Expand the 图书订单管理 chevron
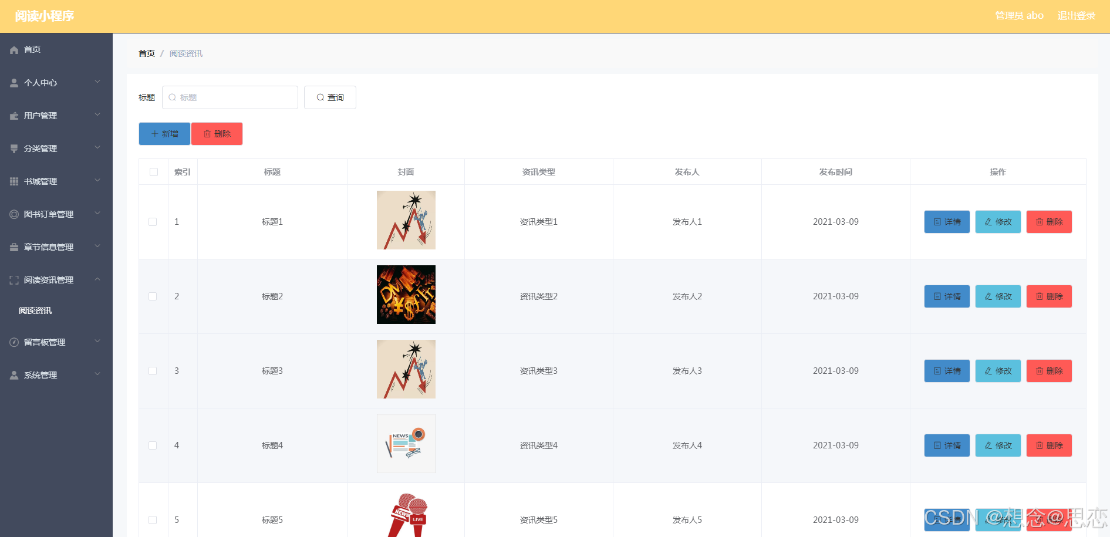This screenshot has height=537, width=1110. pos(97,214)
